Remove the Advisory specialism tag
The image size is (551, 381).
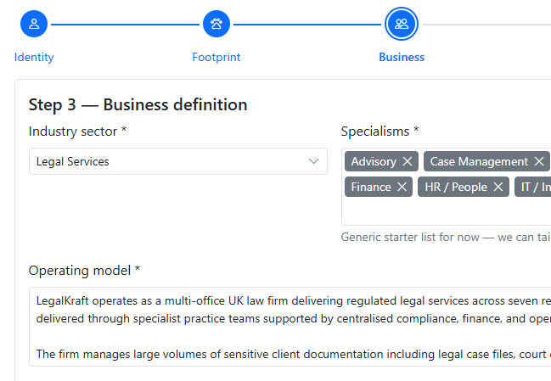click(x=408, y=161)
